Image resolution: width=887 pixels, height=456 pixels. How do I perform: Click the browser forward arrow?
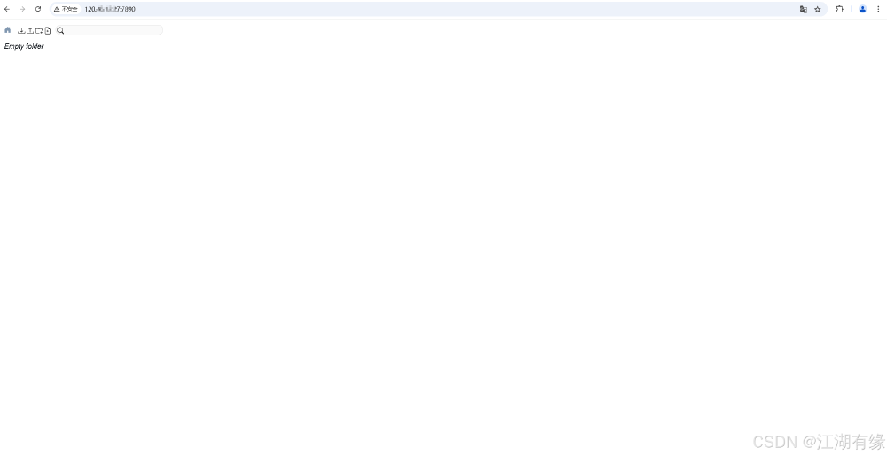(22, 9)
